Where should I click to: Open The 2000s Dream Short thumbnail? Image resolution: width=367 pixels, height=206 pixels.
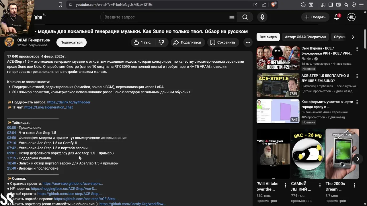(342, 154)
